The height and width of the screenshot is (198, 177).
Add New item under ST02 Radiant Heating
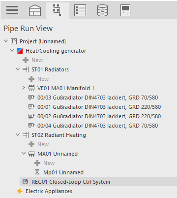point(43,144)
